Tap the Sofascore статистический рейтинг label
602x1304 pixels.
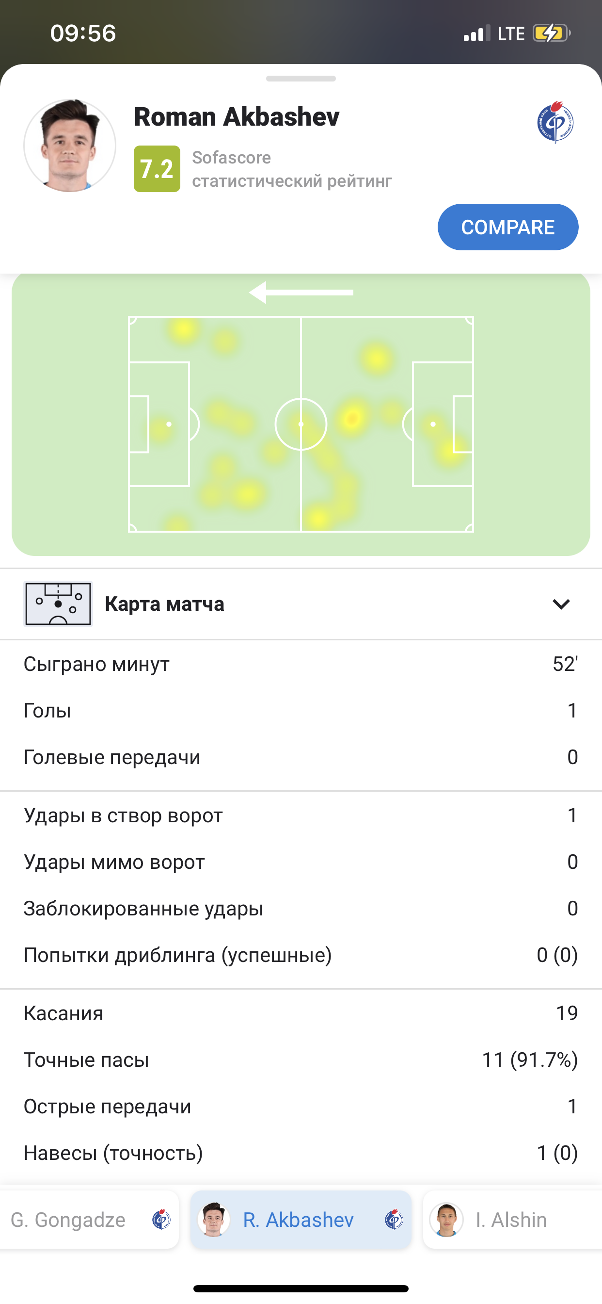coord(292,169)
